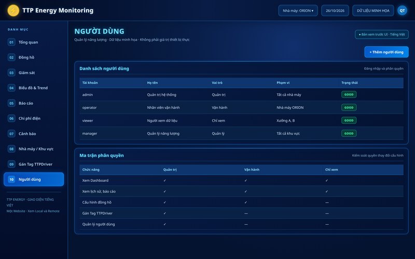Open the QT user avatar

point(402,10)
